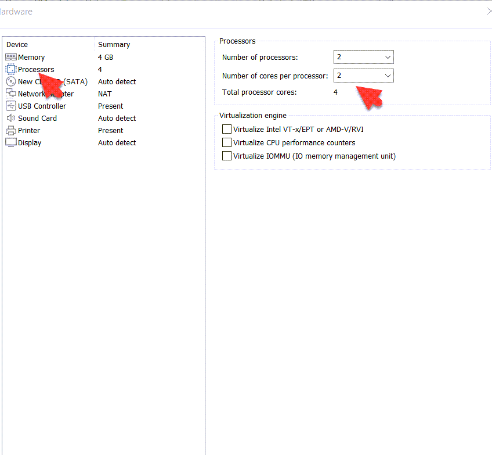The height and width of the screenshot is (455, 492).
Task: Select the Network Adapter icon
Action: (11, 94)
